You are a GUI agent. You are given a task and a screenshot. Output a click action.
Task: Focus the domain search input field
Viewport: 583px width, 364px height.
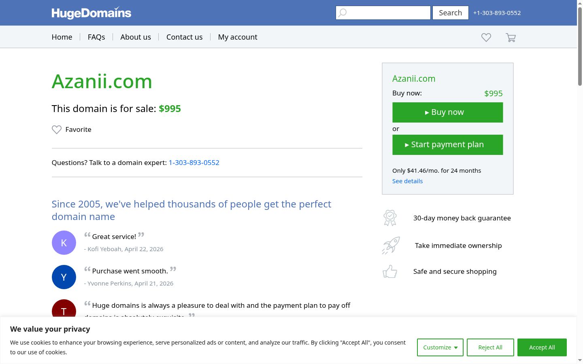(x=383, y=13)
